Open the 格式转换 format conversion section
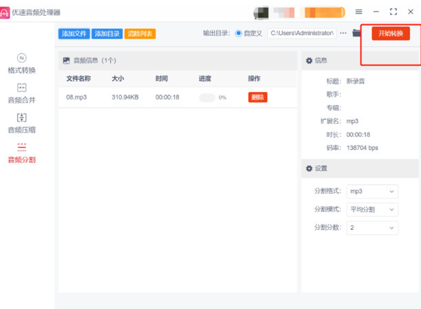 tap(21, 64)
